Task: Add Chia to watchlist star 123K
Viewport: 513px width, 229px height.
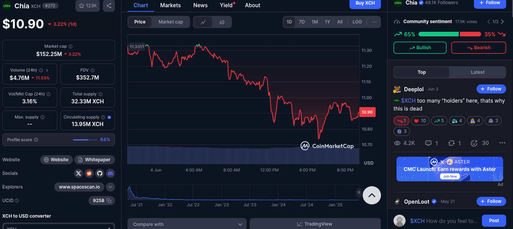Action: 88,6
